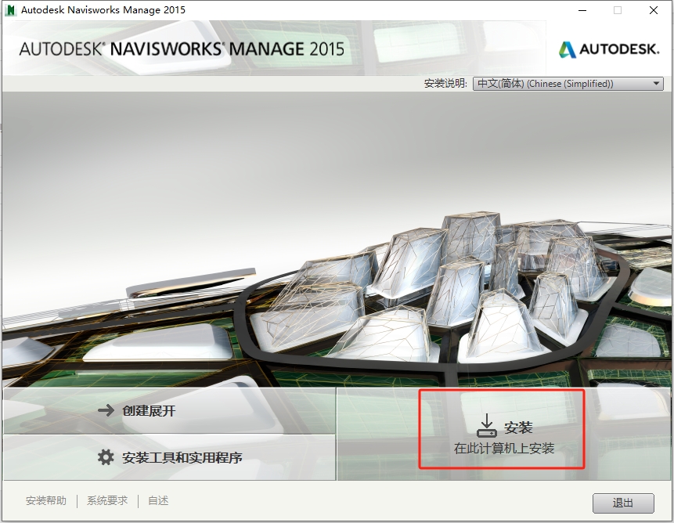
Task: Click the Autodesk logo in the header
Action: (609, 49)
